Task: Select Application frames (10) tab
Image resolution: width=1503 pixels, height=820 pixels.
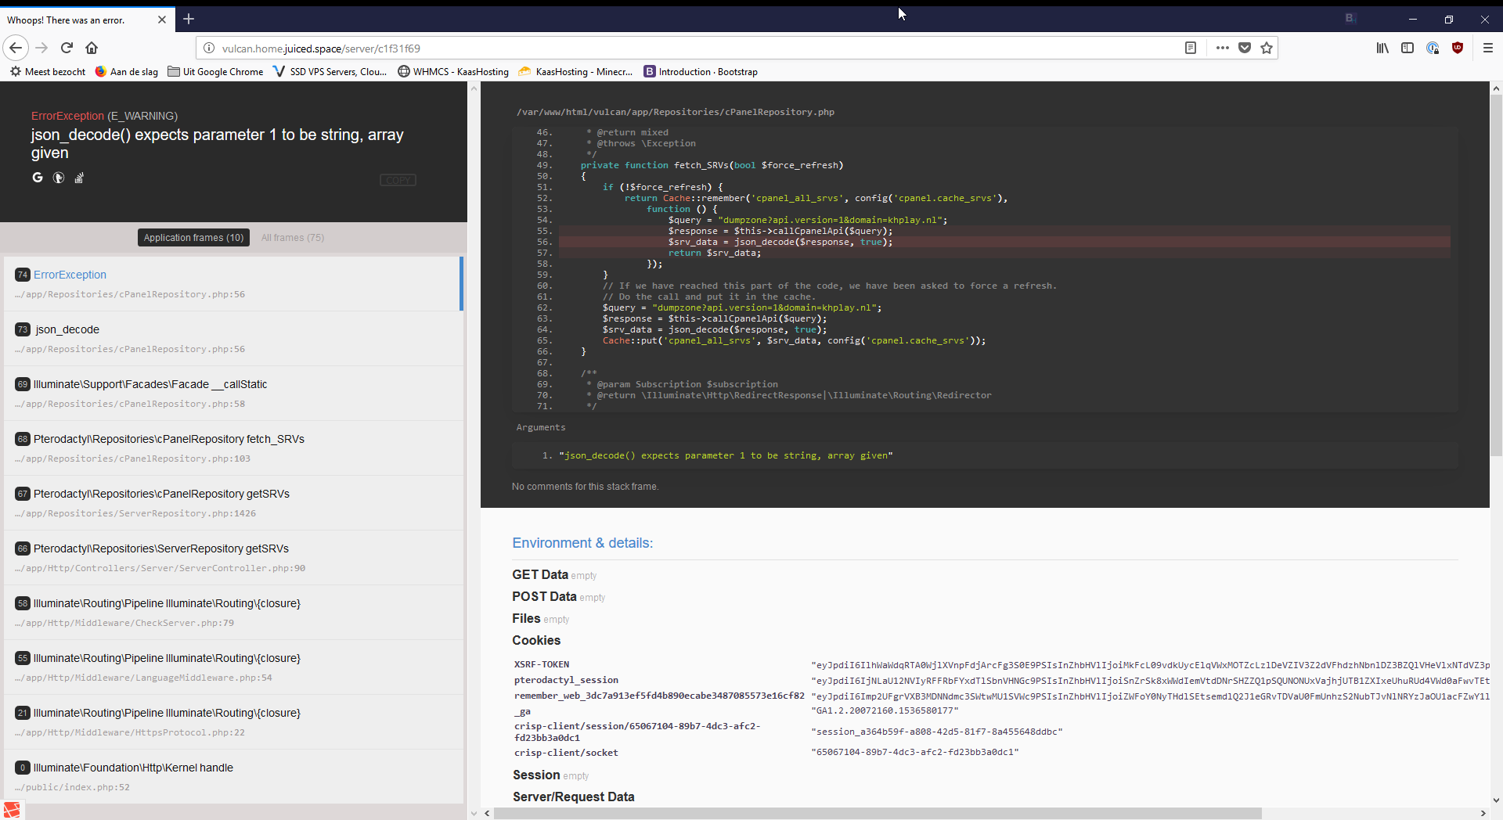Action: (x=193, y=238)
